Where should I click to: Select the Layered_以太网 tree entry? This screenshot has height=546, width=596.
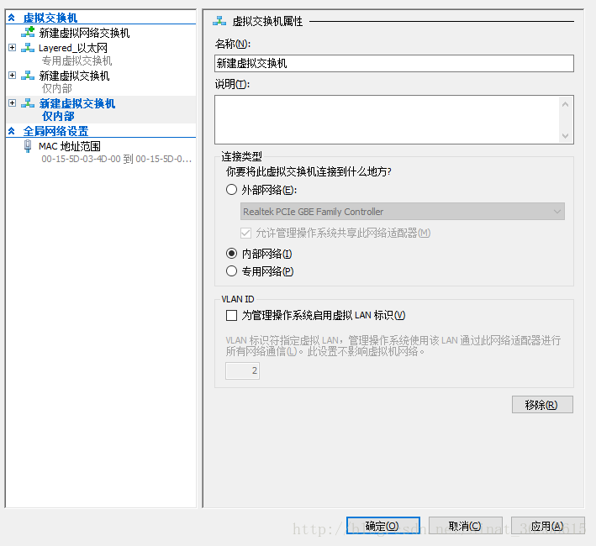(x=73, y=48)
